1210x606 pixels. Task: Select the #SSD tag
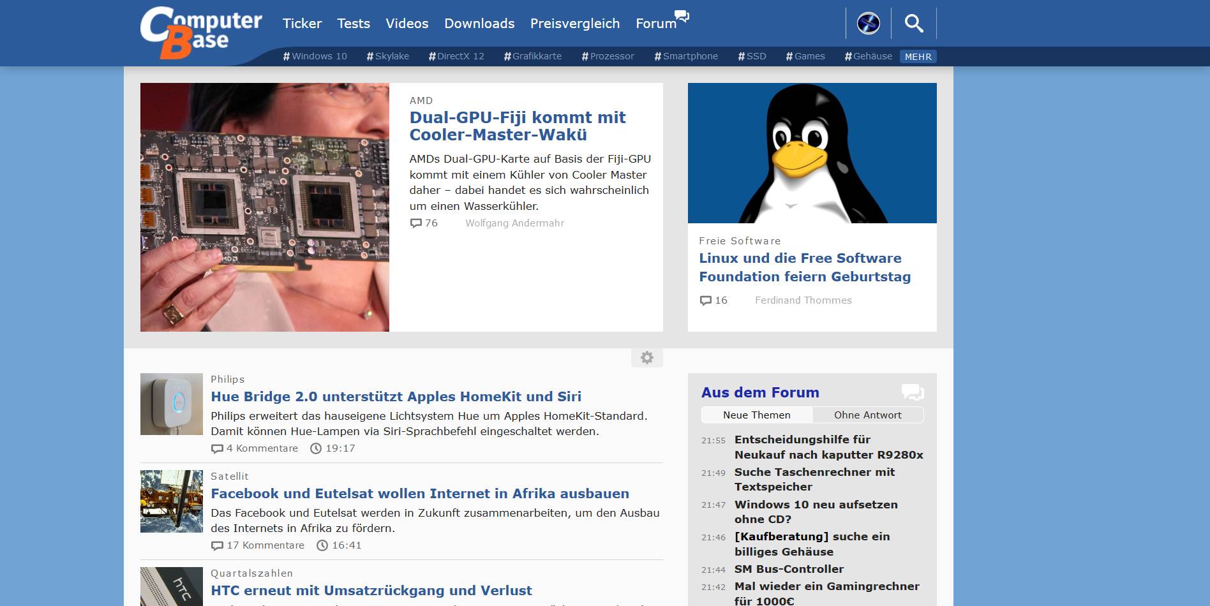click(752, 56)
